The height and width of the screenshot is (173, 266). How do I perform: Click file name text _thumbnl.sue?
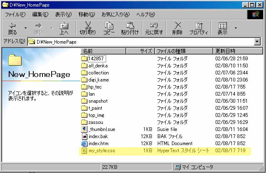pos(102,129)
